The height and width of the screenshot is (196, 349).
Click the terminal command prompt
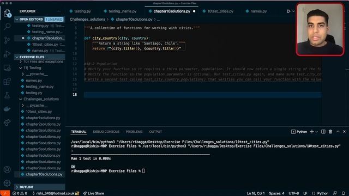143,171
